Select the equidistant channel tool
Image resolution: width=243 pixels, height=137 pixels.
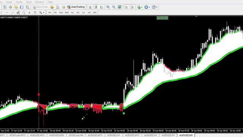[x=18, y=13]
